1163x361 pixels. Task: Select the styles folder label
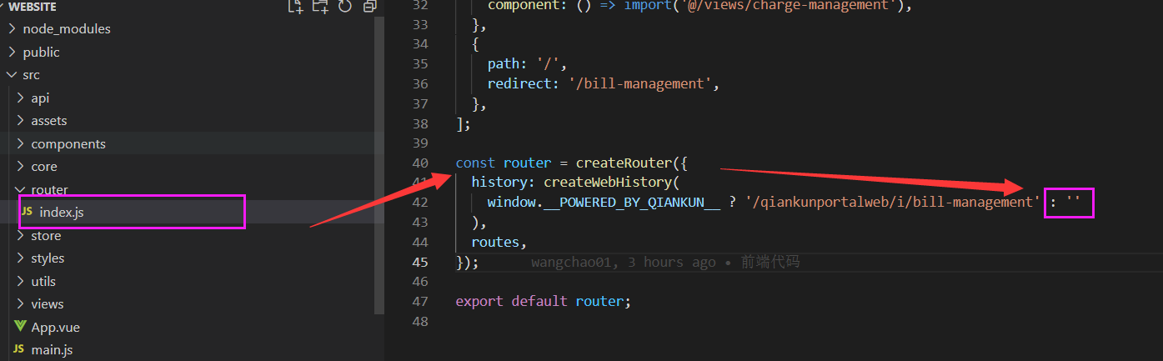click(x=48, y=258)
